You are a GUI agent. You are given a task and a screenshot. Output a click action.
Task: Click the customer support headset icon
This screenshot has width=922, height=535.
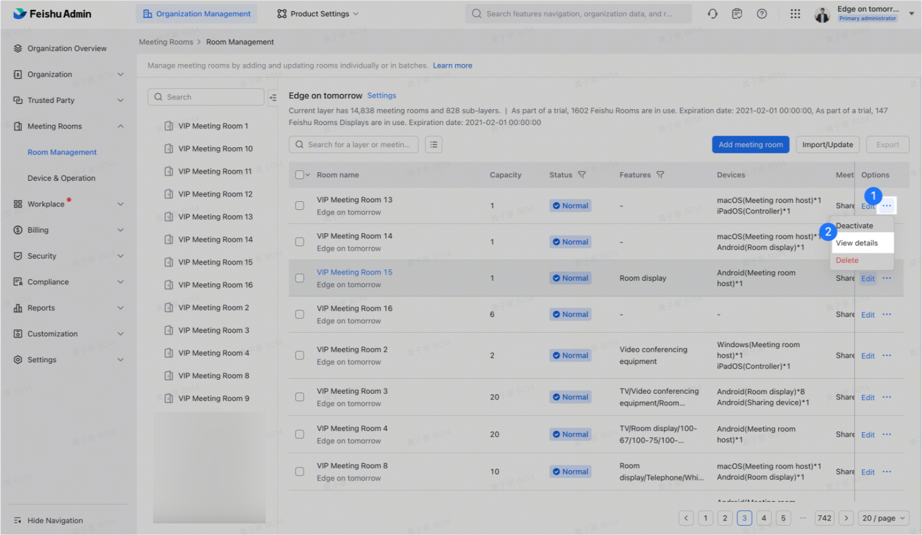tap(713, 14)
